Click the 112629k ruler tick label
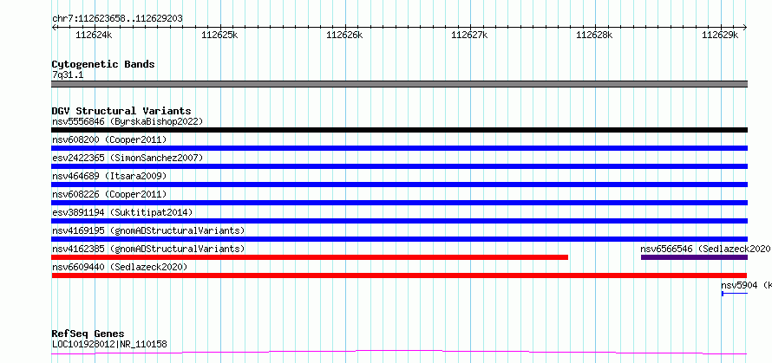The height and width of the screenshot is (363, 772). point(720,35)
